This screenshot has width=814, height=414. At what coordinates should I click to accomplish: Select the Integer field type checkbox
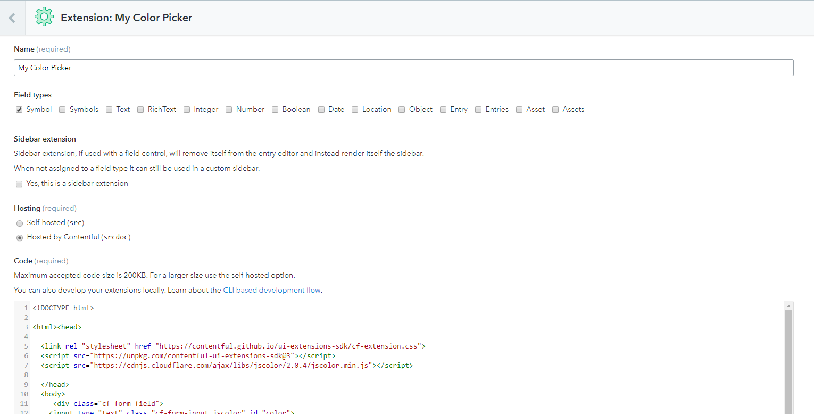(187, 110)
